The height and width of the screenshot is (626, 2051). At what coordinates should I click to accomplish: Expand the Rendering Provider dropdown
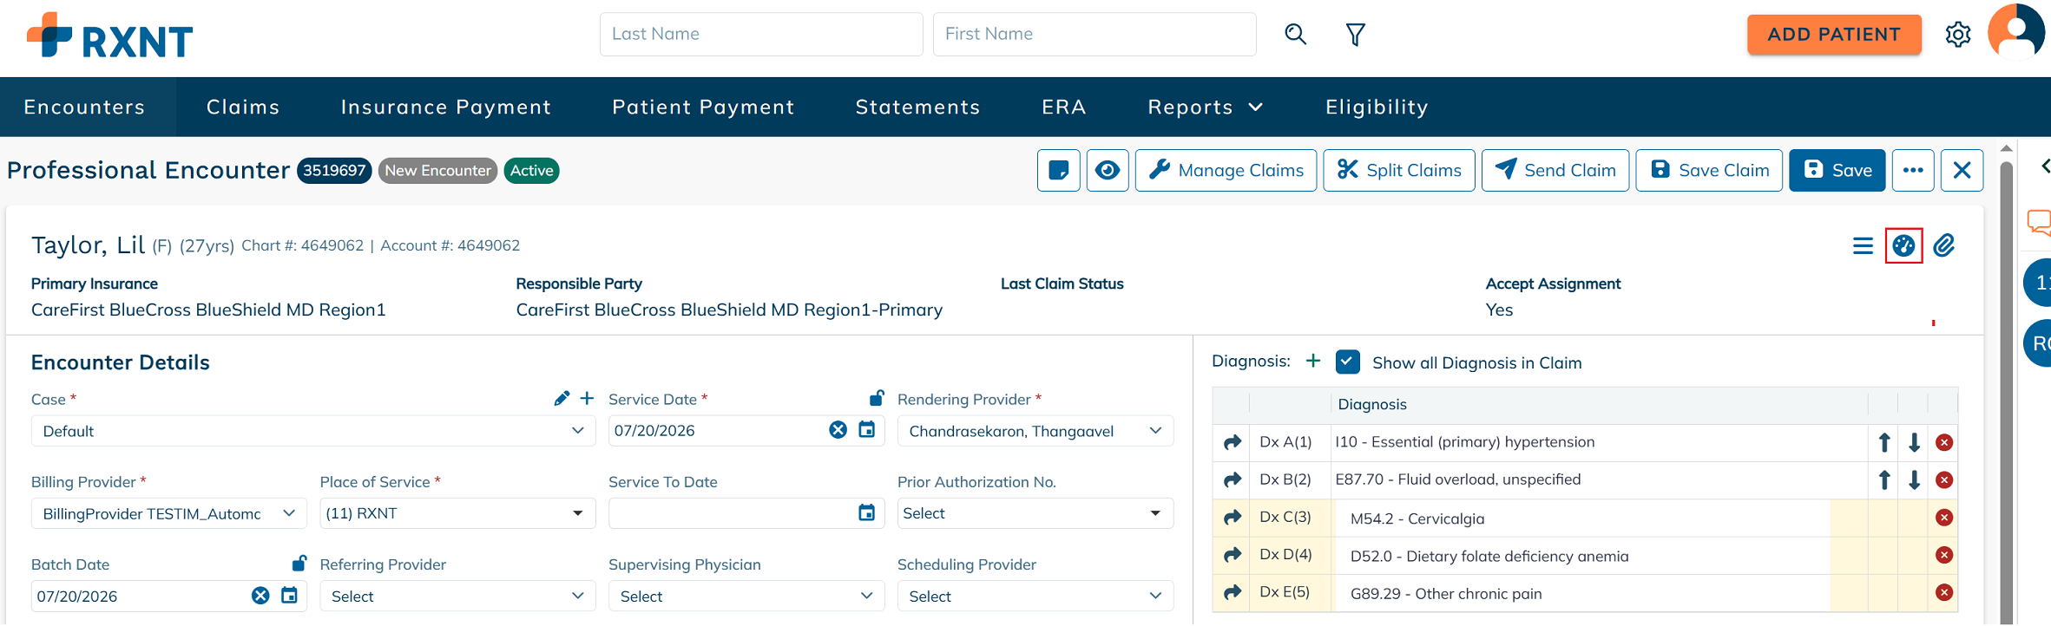click(1035, 431)
